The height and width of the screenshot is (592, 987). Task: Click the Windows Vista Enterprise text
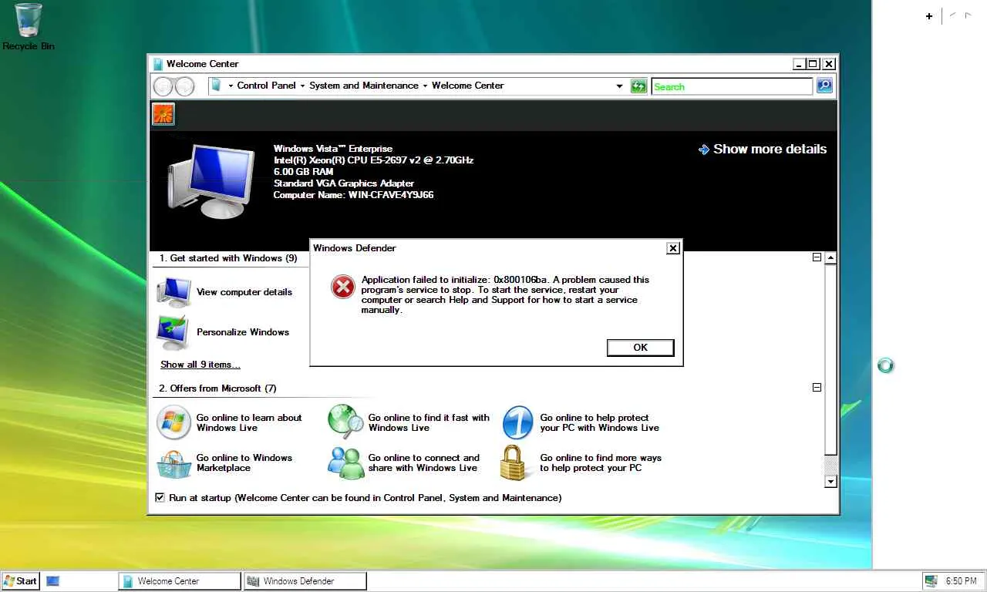point(333,149)
